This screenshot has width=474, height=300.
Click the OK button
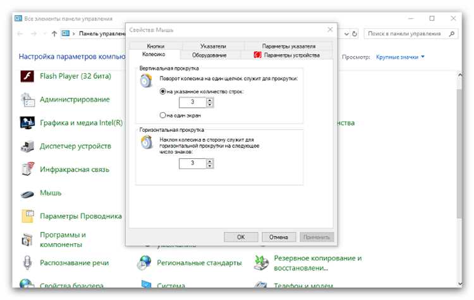241,237
